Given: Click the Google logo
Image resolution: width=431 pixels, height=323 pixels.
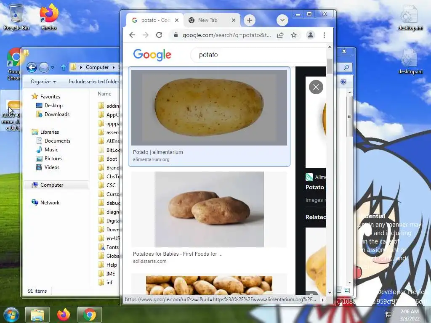Looking at the screenshot, I should 152,55.
